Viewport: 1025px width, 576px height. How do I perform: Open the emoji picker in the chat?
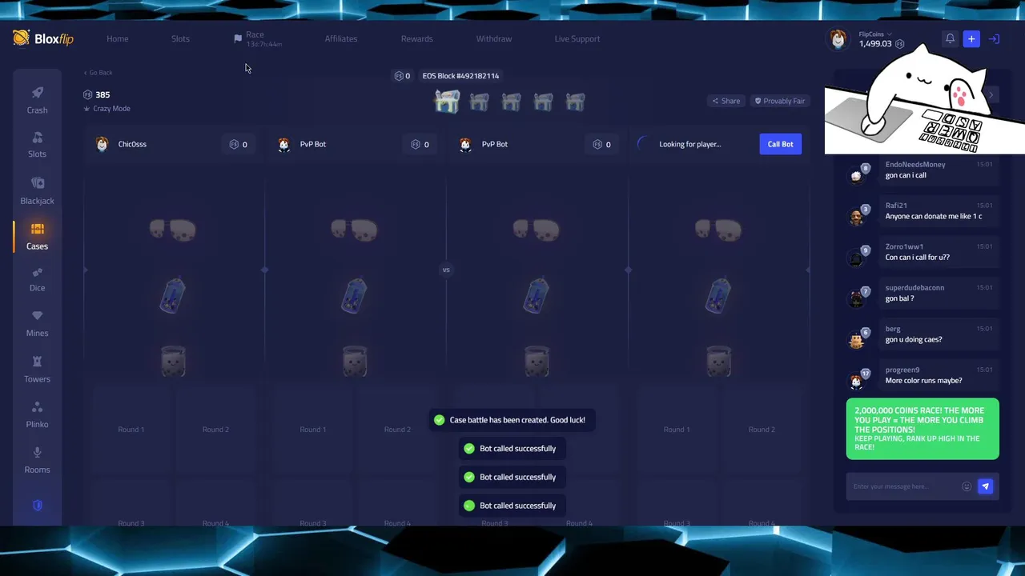(x=967, y=486)
